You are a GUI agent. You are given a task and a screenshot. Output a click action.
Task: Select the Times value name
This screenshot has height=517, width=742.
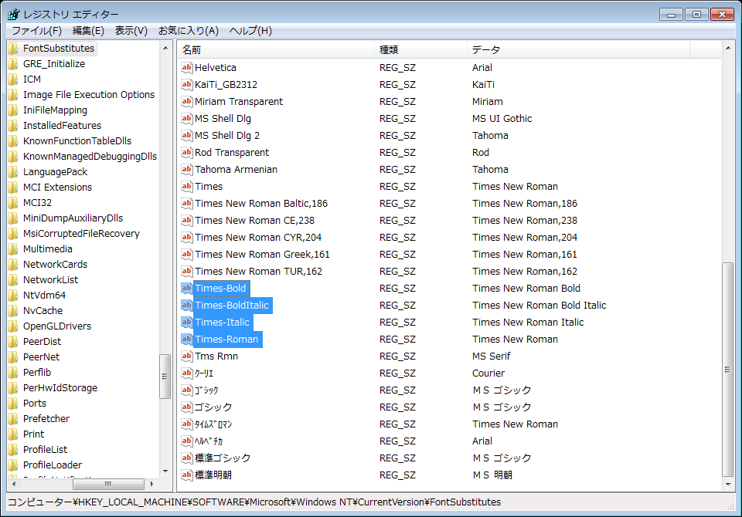[x=209, y=187]
